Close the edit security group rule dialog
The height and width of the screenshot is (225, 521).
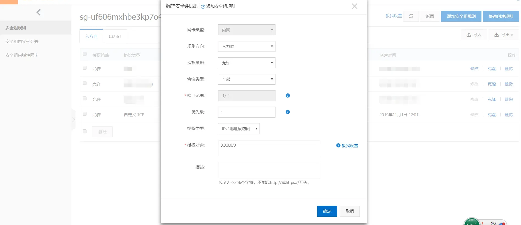point(354,6)
